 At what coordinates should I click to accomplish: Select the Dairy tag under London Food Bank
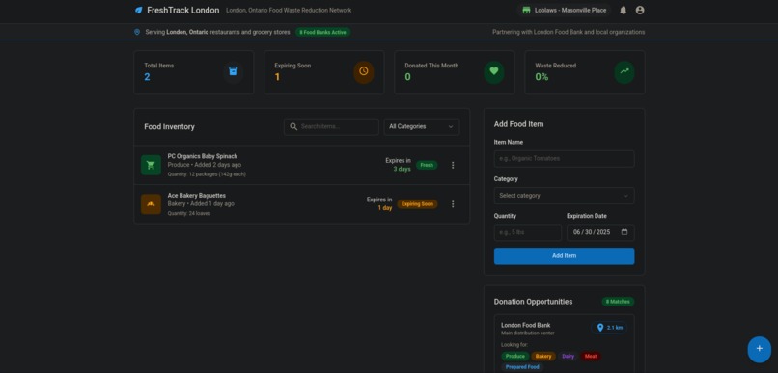tap(569, 357)
